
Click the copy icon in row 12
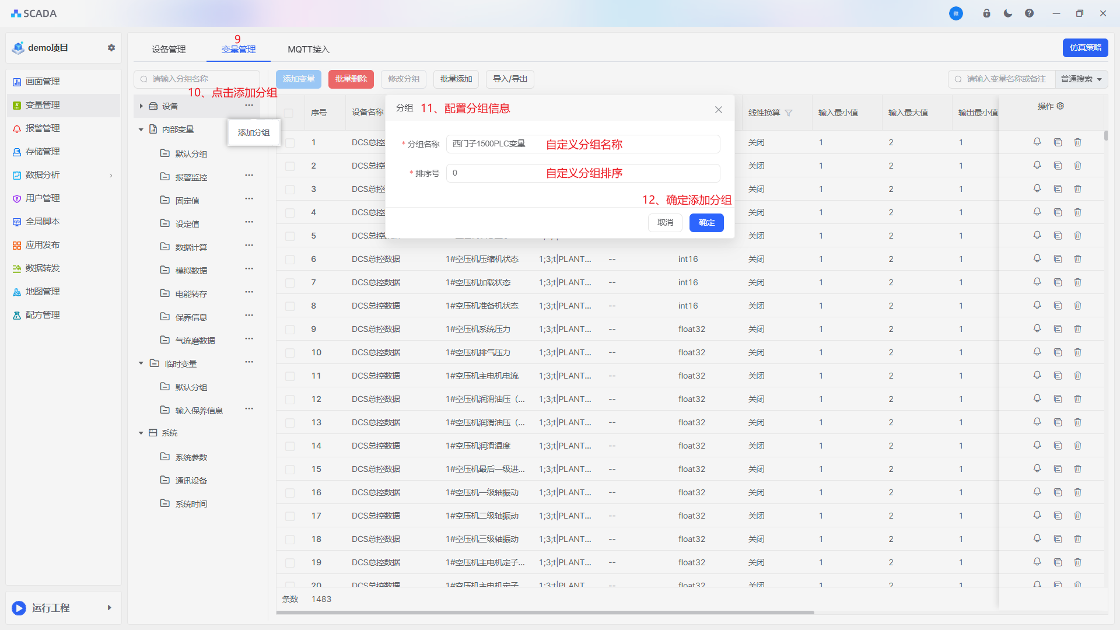pyautogui.click(x=1058, y=399)
